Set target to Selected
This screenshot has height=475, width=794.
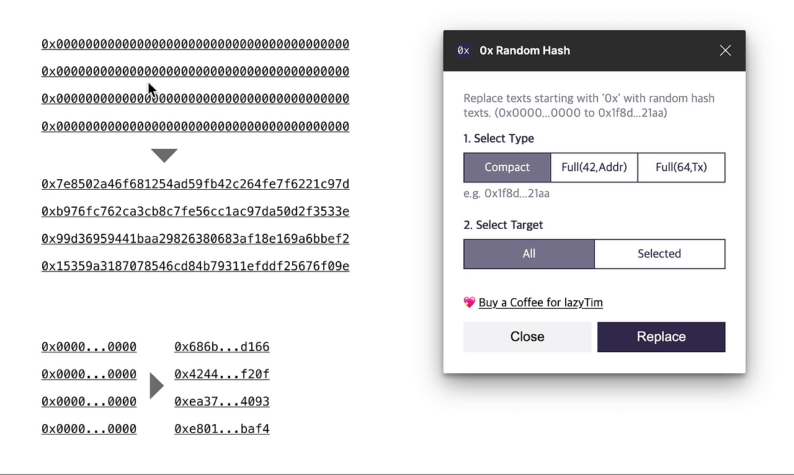(659, 254)
